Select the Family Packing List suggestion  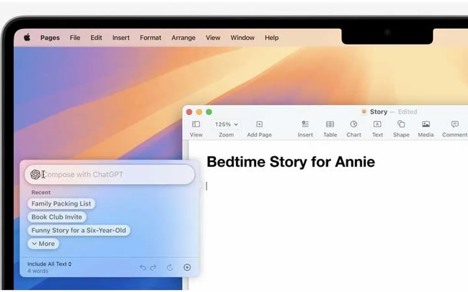[61, 203]
